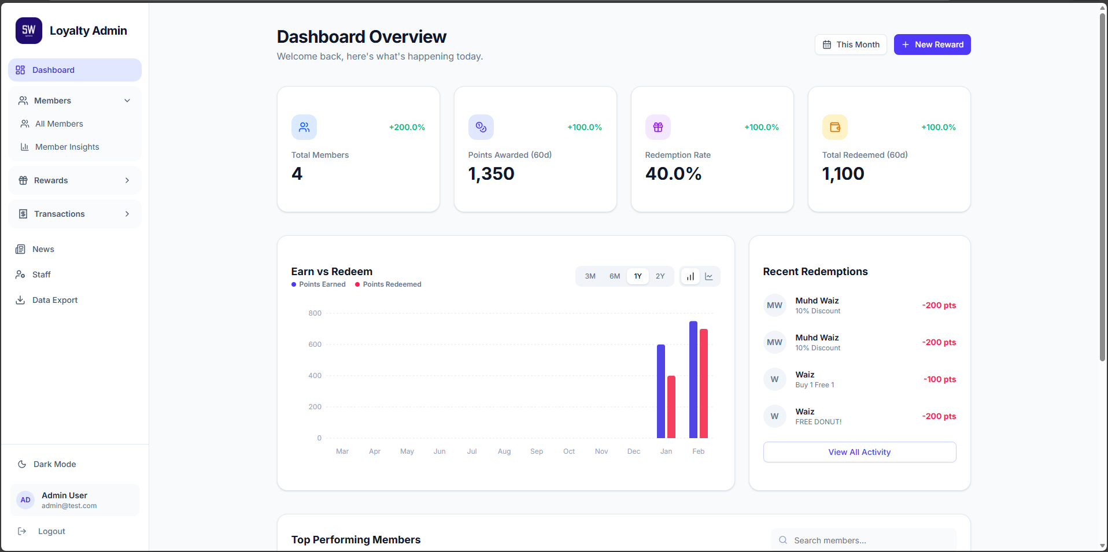The width and height of the screenshot is (1108, 552).
Task: Collapse the Members section chevron
Action: point(127,100)
